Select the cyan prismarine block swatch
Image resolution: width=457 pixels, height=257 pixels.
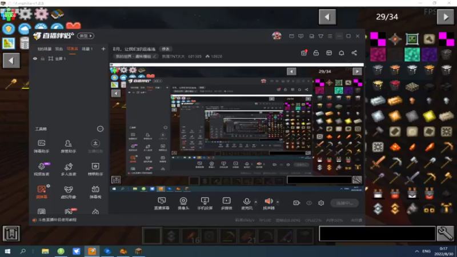pos(412,54)
